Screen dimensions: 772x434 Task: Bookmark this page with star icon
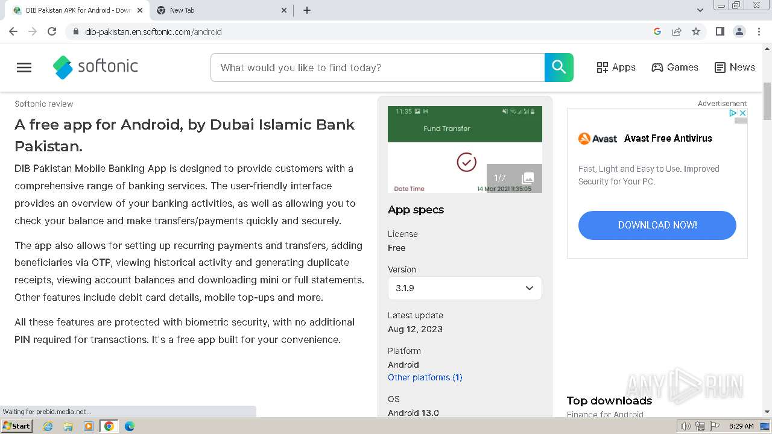(x=696, y=31)
